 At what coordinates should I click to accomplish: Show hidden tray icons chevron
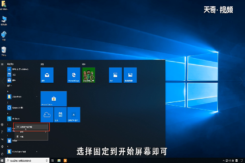(224, 161)
